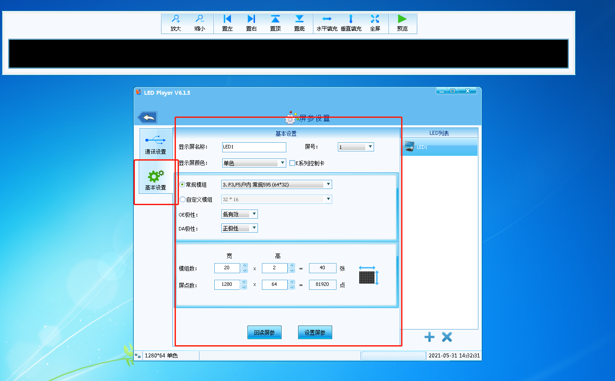Screen dimensions: 615x381
Task: Click the 屏点数 height field 64
Action: point(275,285)
